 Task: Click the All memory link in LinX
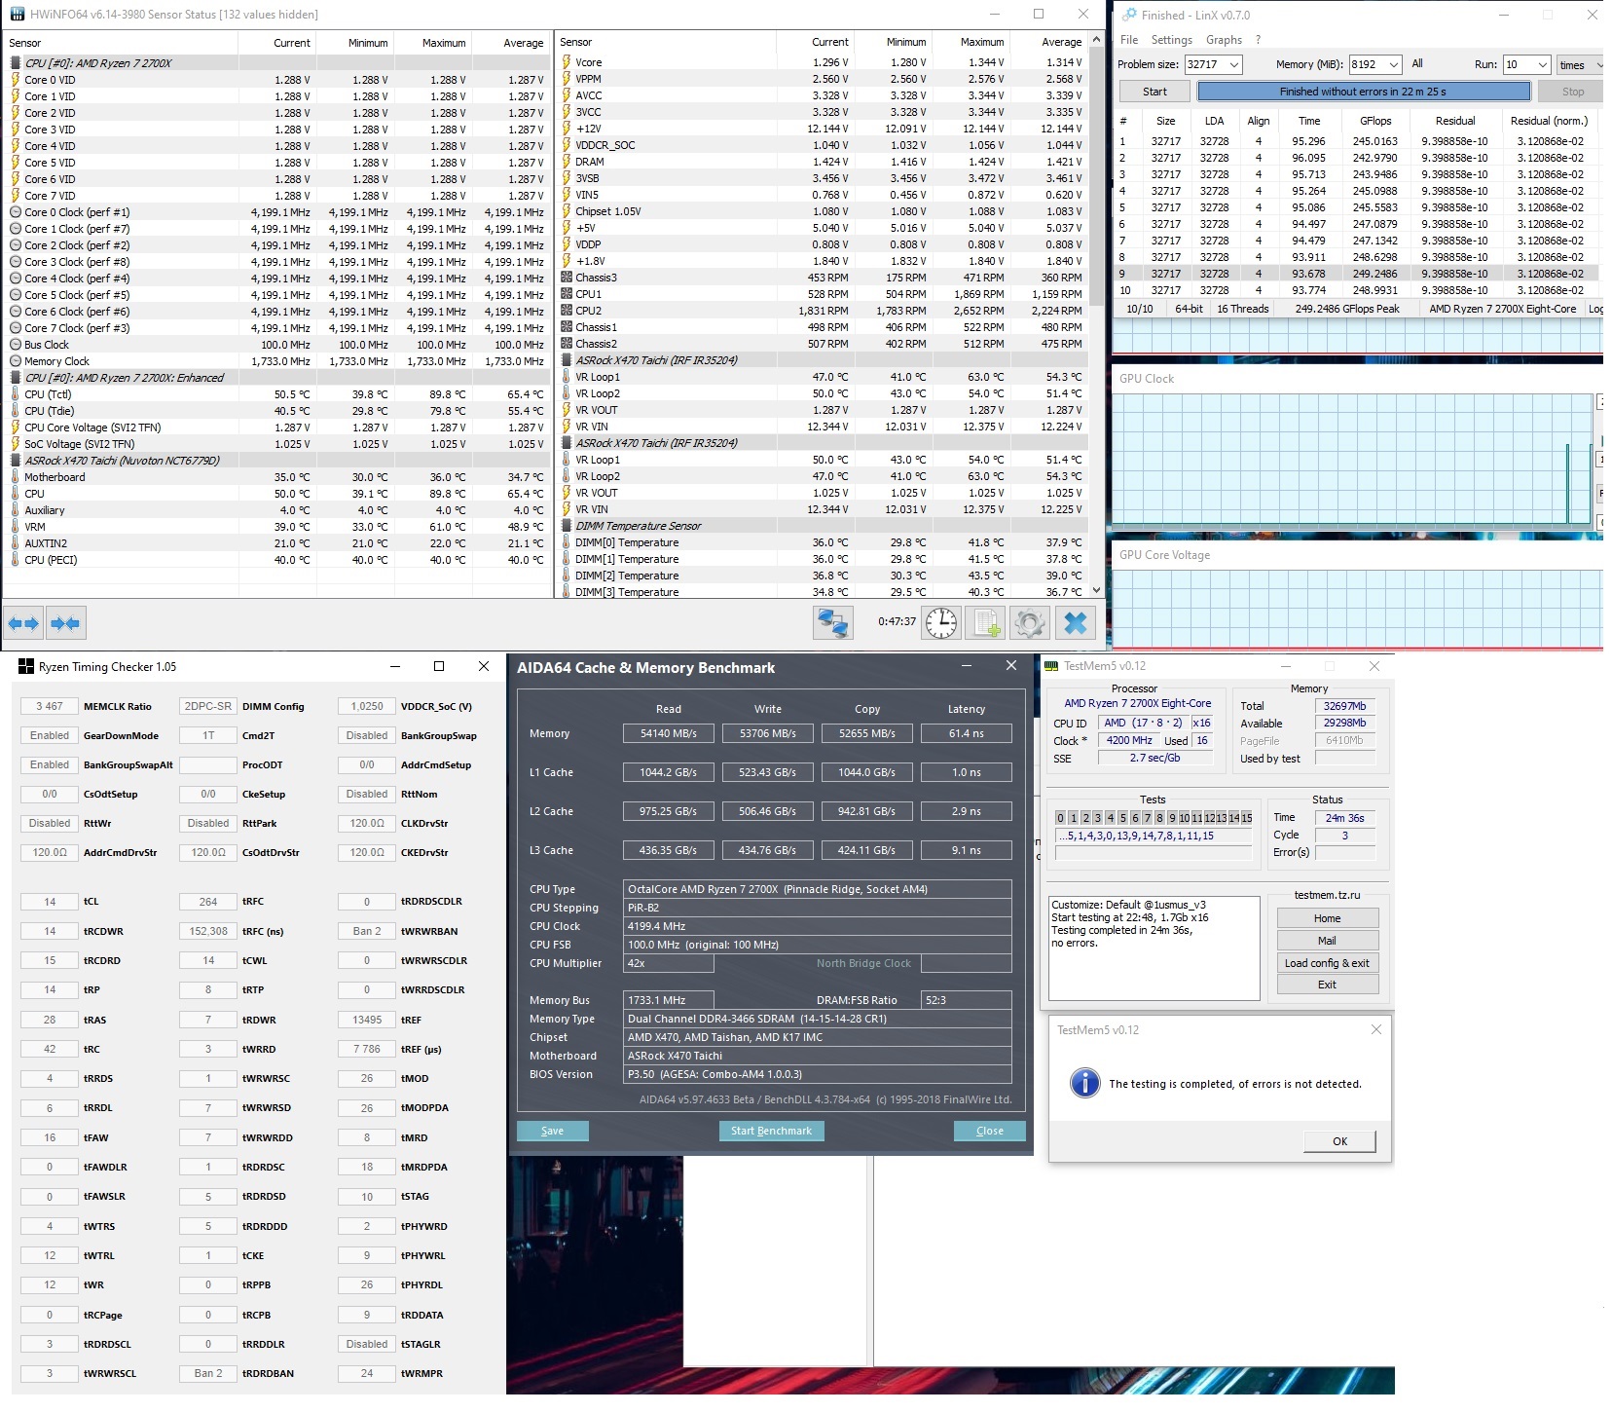tap(1417, 64)
